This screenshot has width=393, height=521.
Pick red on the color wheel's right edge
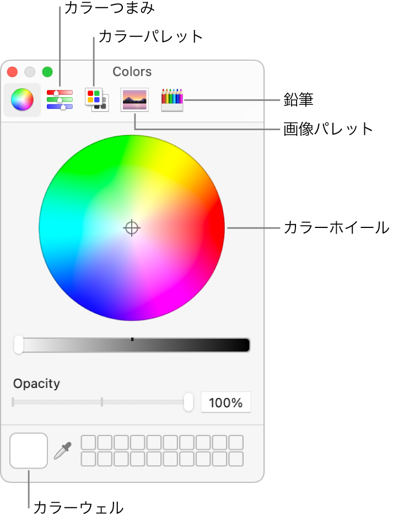click(x=217, y=227)
